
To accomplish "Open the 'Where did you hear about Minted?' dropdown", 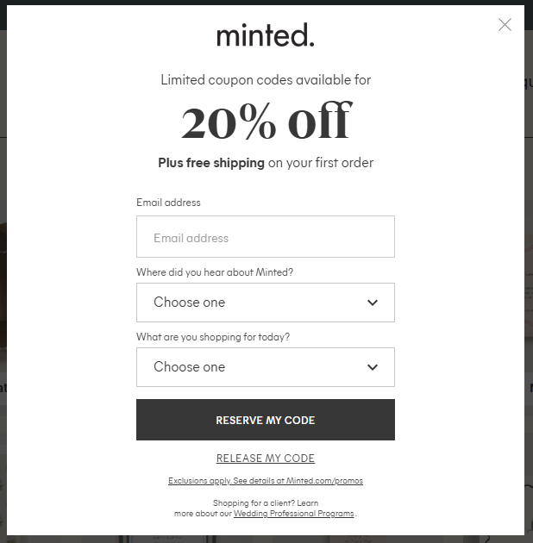I will 250,303.
